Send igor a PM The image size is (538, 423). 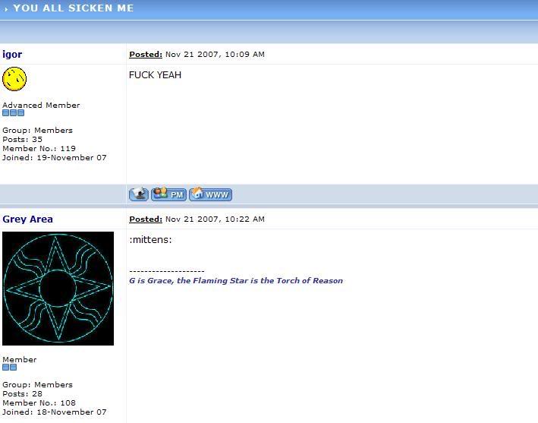pyautogui.click(x=168, y=194)
